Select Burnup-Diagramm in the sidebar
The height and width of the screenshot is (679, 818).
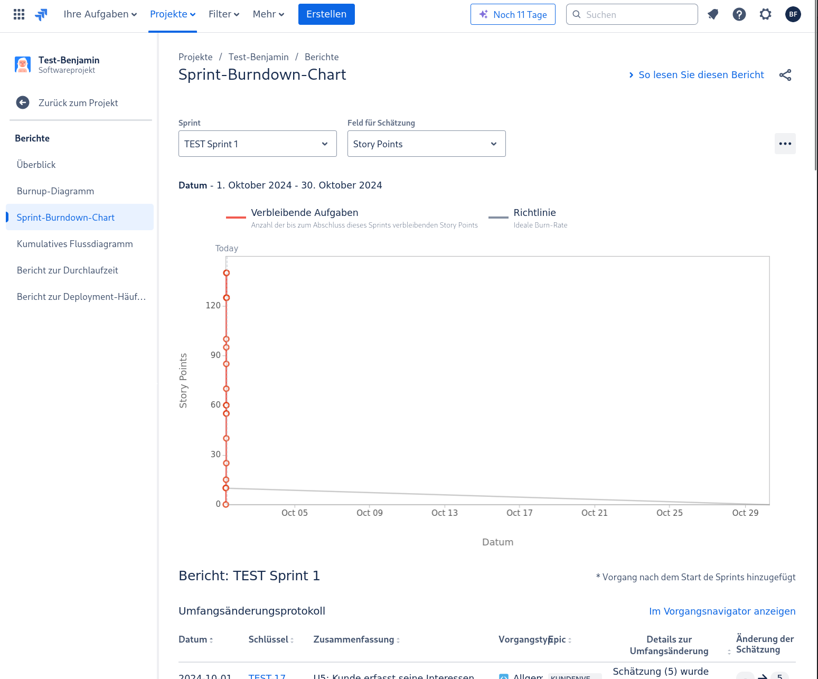pyautogui.click(x=55, y=191)
